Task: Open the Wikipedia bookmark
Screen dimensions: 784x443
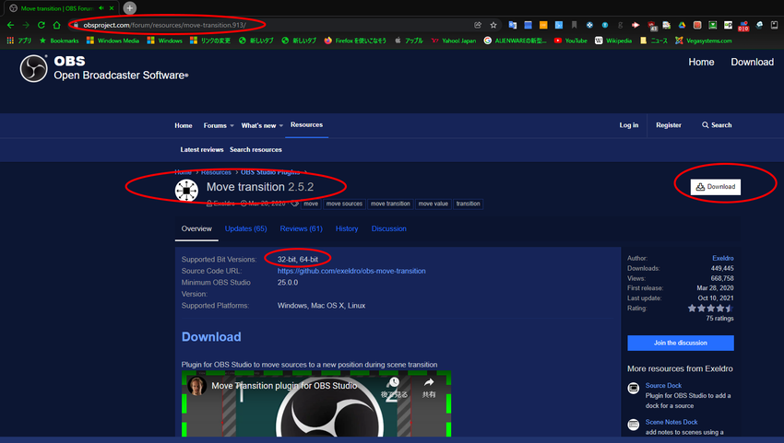Action: click(x=613, y=41)
